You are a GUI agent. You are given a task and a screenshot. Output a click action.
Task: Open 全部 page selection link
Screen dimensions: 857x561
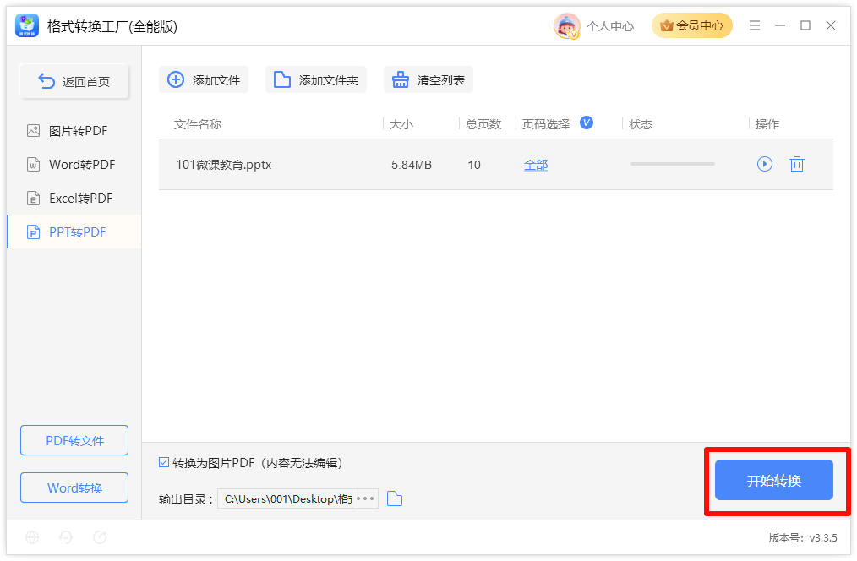(x=536, y=165)
